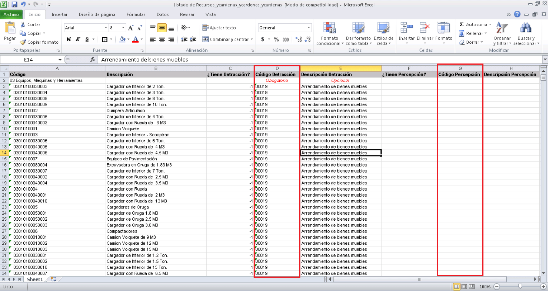Select the Sheet1 worksheet tab
549x291 pixels.
coord(35,279)
